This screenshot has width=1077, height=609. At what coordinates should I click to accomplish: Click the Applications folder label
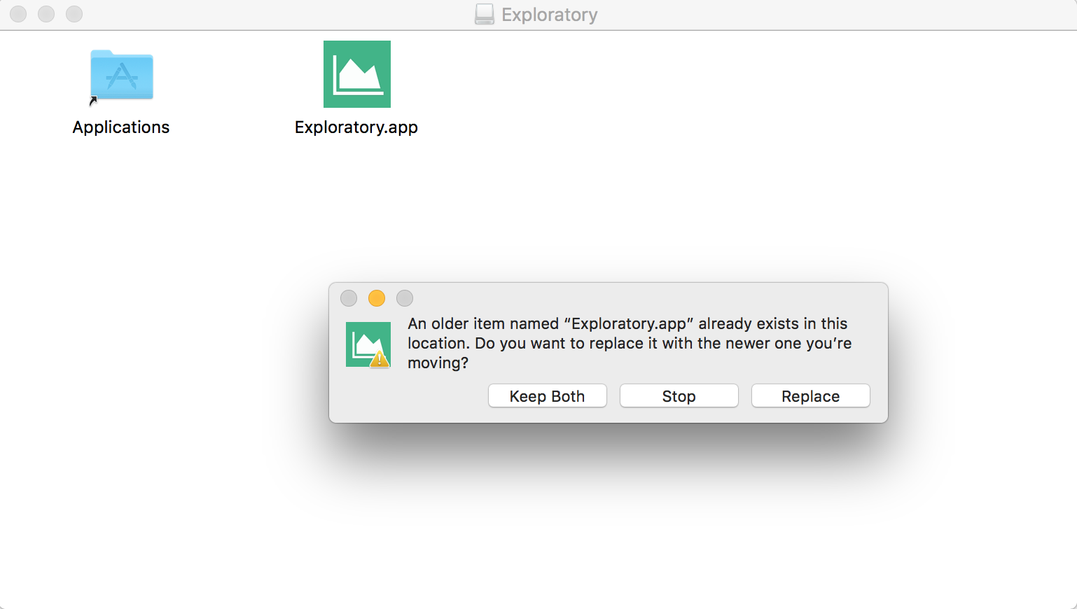coord(121,127)
